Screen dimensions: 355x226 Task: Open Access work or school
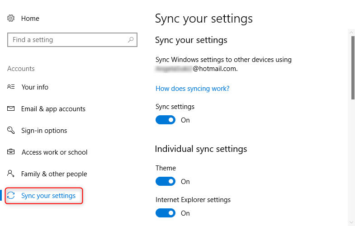point(55,152)
